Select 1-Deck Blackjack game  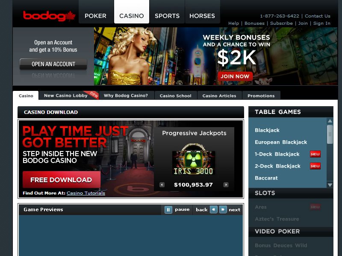[277, 154]
